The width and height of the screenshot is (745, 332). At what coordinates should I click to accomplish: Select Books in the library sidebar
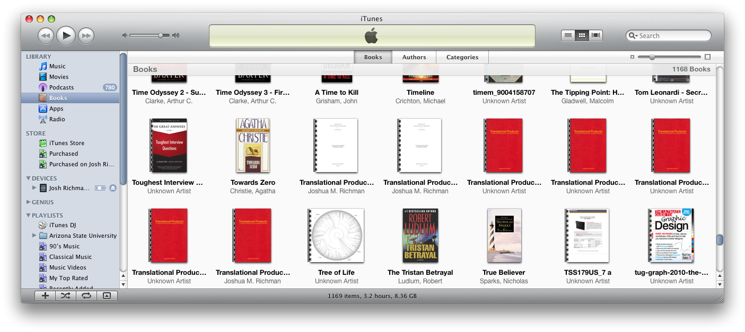(x=70, y=98)
